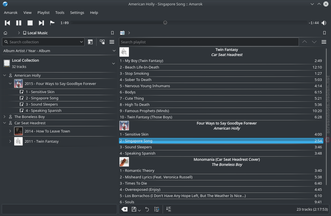Screen dimensions: 331x216
Task: Select 'Misheard Lyrics (Feat. Veronica Russell)' track
Action: click(221, 177)
